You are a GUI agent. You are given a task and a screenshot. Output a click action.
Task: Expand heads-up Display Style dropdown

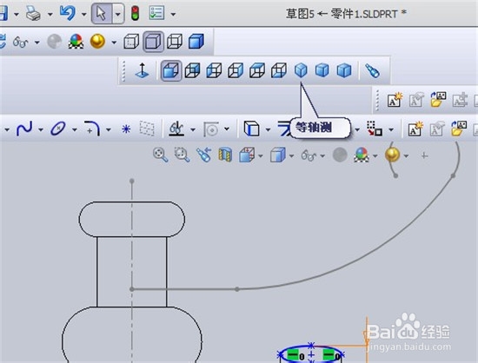pos(291,156)
